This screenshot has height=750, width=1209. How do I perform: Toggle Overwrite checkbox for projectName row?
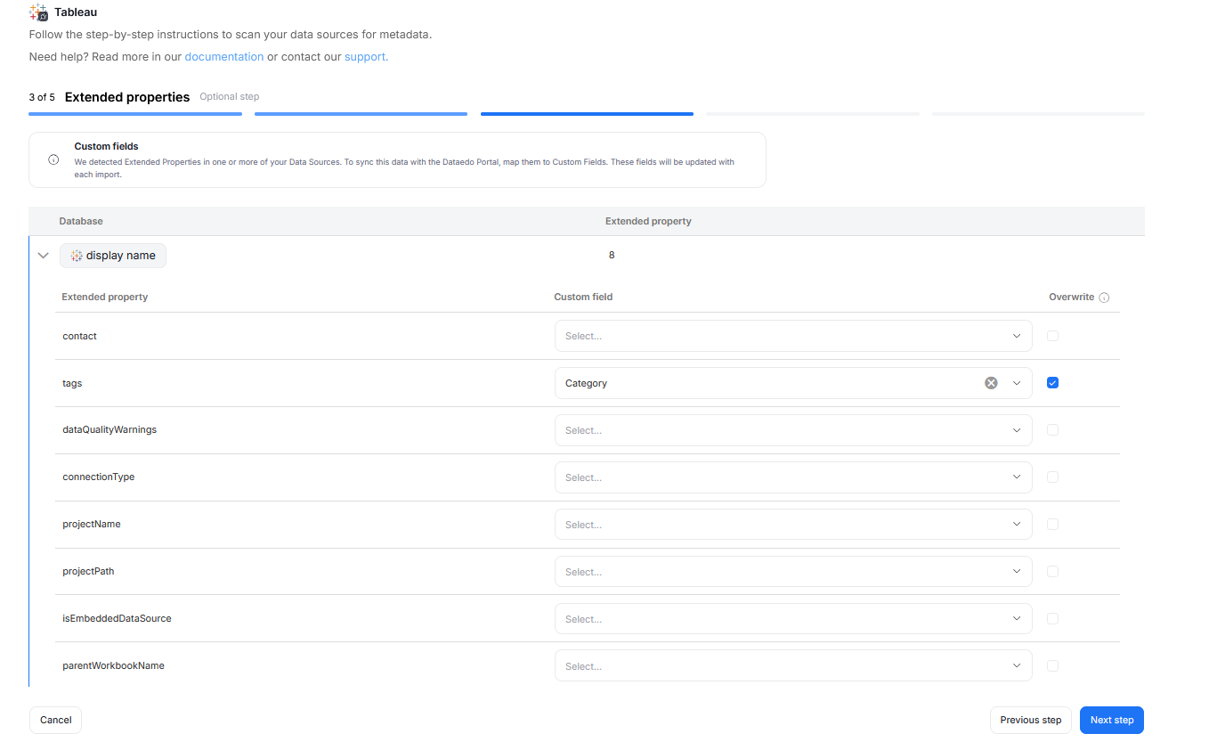coord(1053,525)
